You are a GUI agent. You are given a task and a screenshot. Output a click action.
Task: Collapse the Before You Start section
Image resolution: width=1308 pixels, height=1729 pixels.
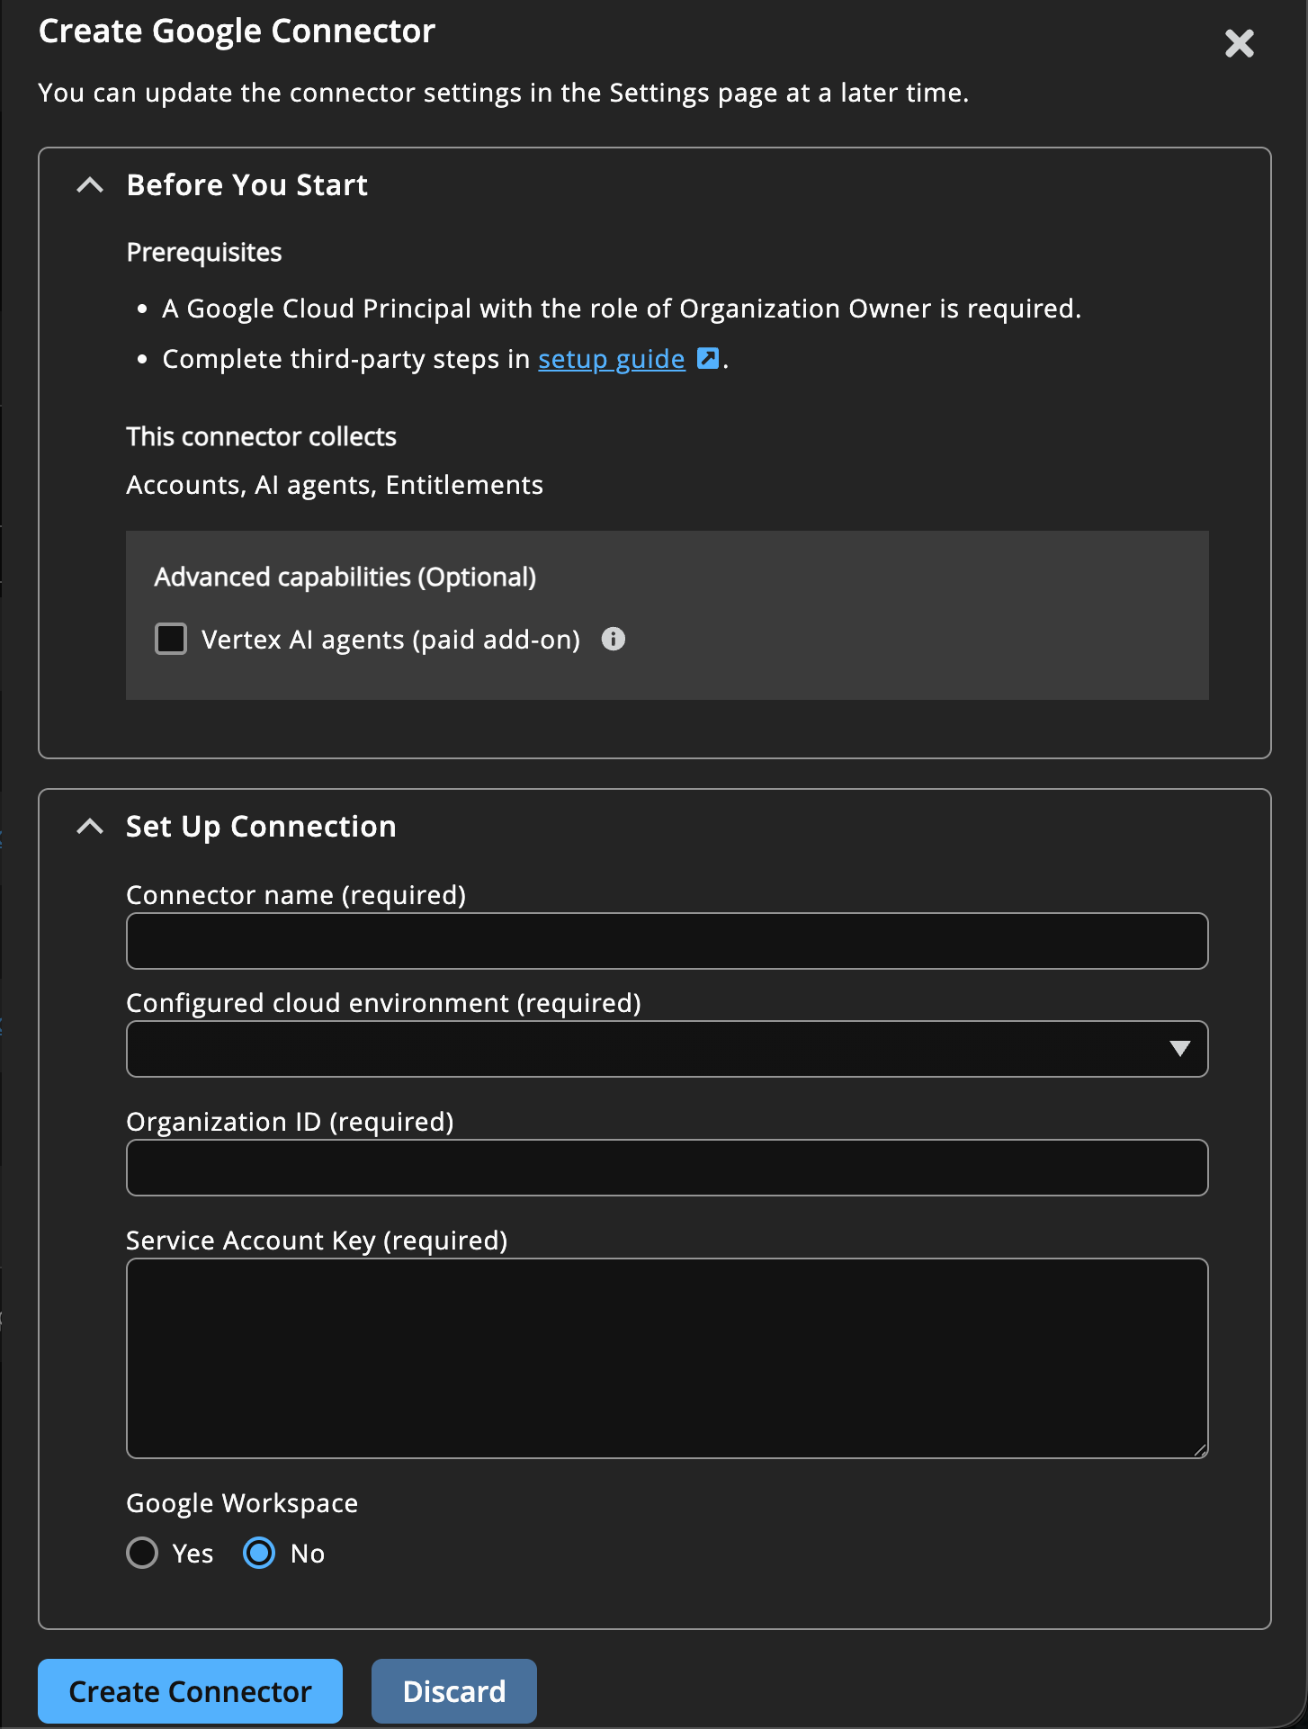[90, 185]
